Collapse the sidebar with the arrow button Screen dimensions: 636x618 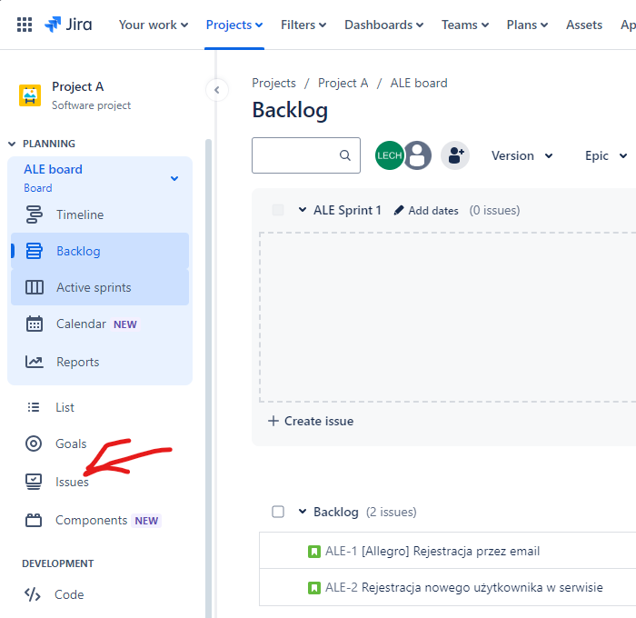[x=217, y=90]
